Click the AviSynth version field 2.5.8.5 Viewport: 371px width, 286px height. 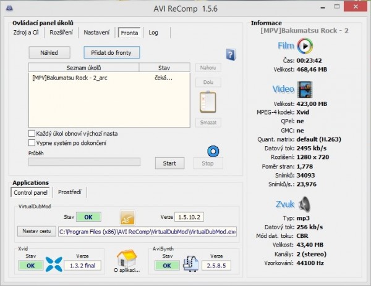(216, 266)
